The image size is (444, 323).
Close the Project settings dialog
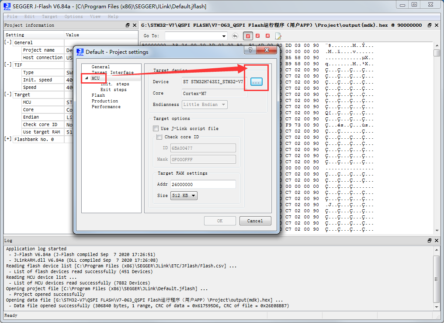[267, 50]
